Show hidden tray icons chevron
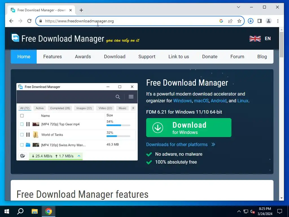 point(239,211)
